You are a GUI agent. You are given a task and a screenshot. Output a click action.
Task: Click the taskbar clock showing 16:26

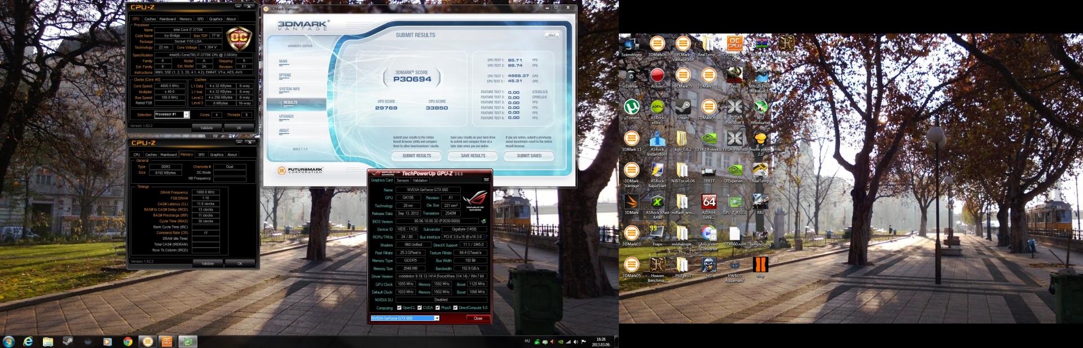pos(601,342)
